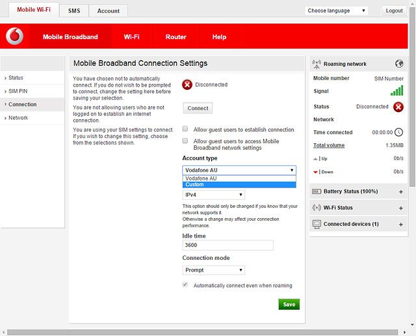Click the Connected devices monitor icon

(x=317, y=224)
